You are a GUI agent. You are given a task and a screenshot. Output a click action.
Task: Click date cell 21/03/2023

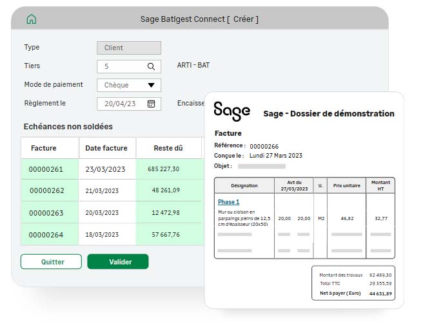pos(102,191)
